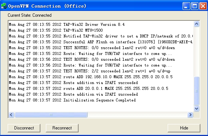Click the "route ADD 20.0.0.1" log line

(x=89, y=88)
